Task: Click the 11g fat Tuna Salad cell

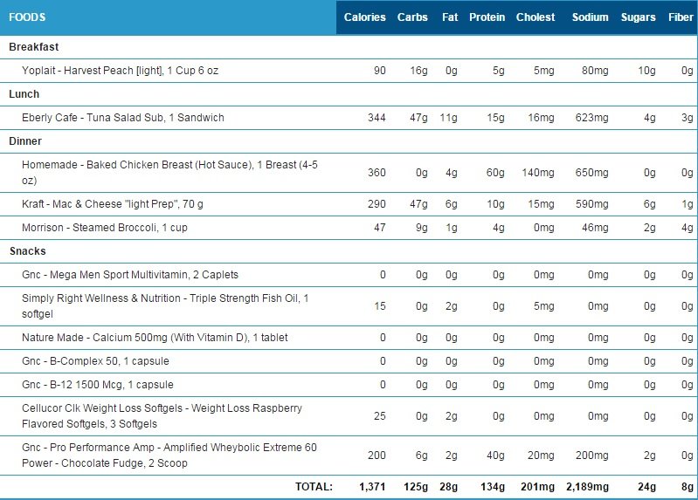Action: click(x=449, y=118)
